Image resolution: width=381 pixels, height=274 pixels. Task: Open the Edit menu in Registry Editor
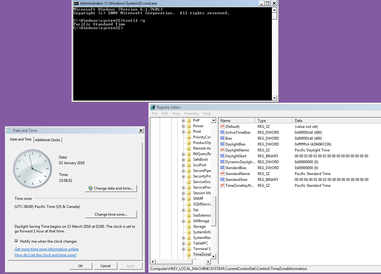pyautogui.click(x=165, y=114)
